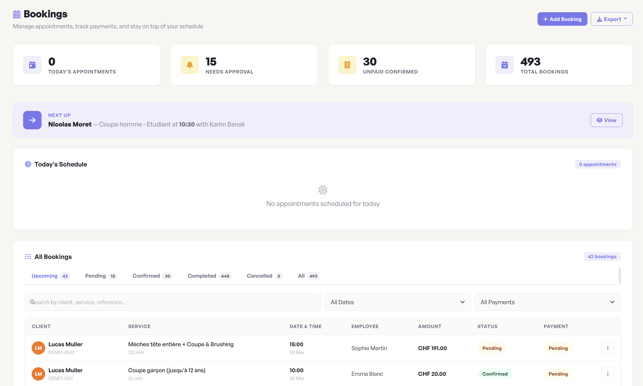Click the Bookings calendar header icon
This screenshot has height=386, width=643.
pyautogui.click(x=17, y=14)
